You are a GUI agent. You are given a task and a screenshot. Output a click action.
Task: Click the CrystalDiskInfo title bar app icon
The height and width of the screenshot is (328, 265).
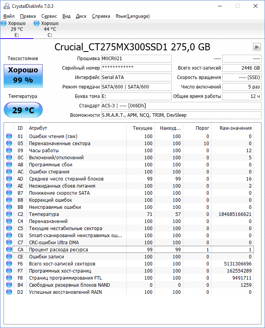tap(7, 6)
